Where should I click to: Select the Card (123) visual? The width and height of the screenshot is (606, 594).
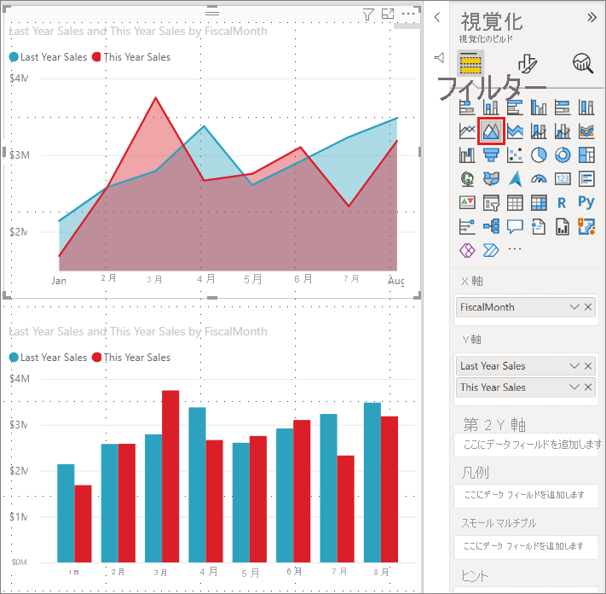tap(563, 178)
